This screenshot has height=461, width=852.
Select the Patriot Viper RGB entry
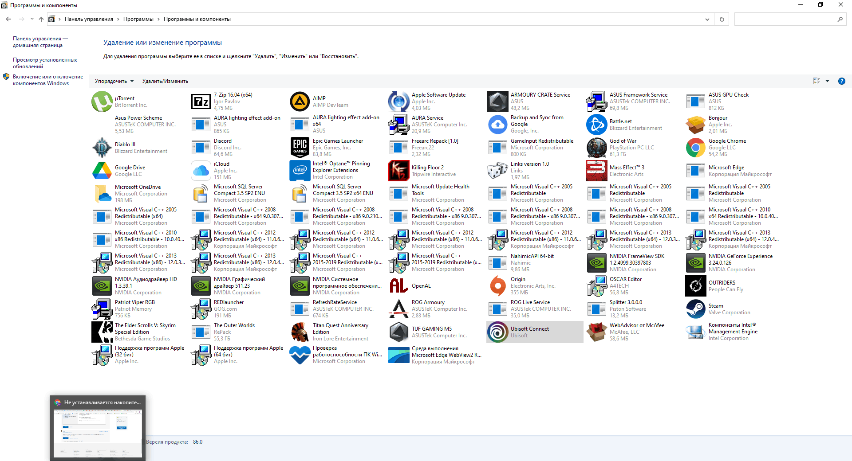pos(138,309)
